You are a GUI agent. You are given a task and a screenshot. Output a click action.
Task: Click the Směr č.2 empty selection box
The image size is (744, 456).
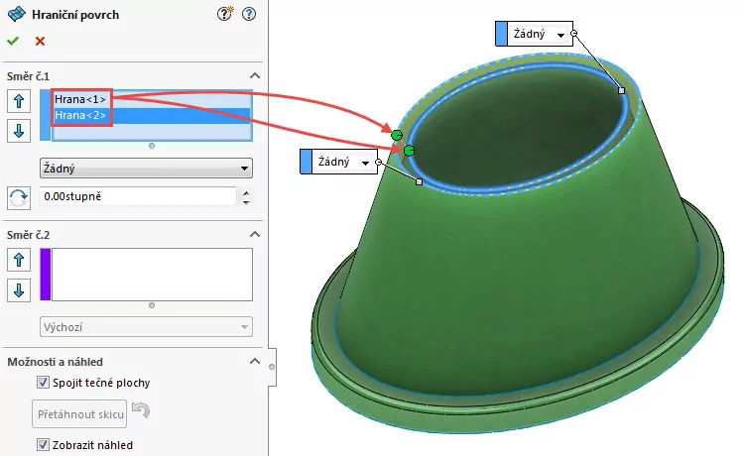152,275
